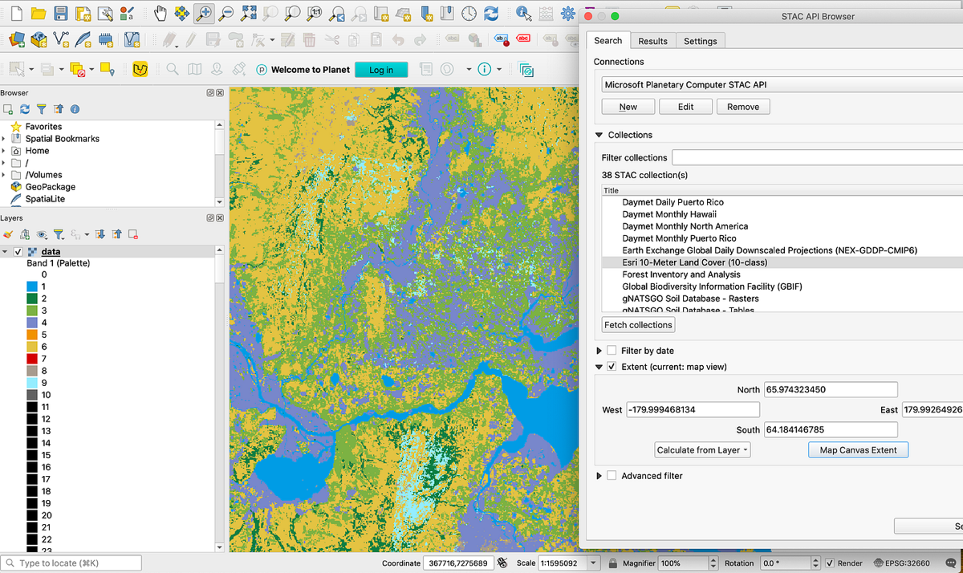Select the Pan Map hand tool
The image size is (963, 573).
click(160, 14)
